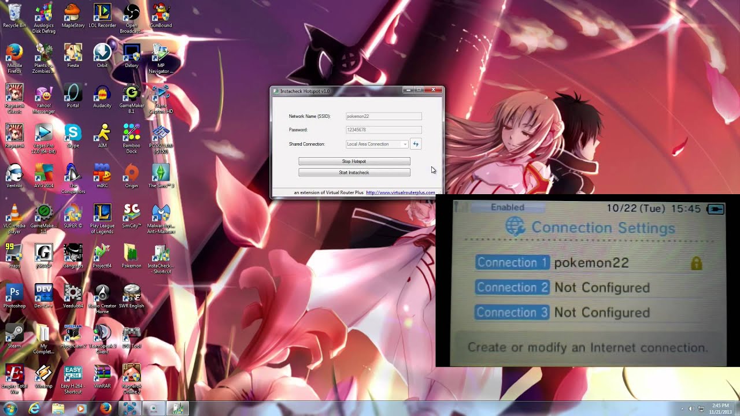Image resolution: width=740 pixels, height=416 pixels.
Task: Select the Orbit downloader desktop icon
Action: (x=102, y=56)
